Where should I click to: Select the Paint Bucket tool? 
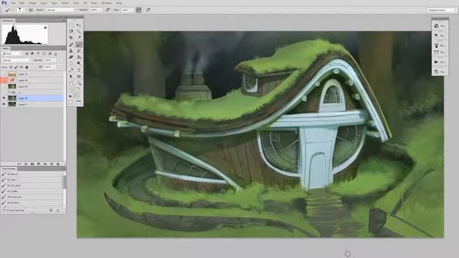(79, 57)
